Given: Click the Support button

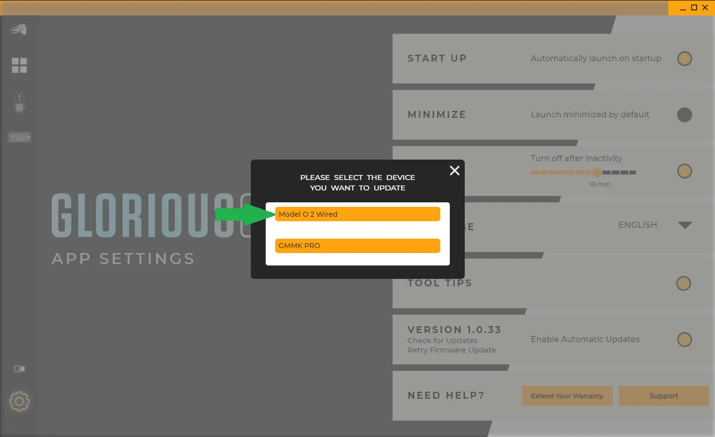Looking at the screenshot, I should tap(664, 396).
